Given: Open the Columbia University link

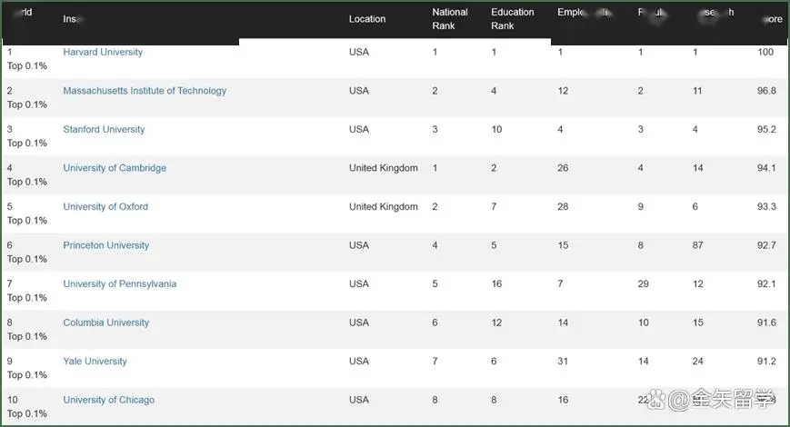Looking at the screenshot, I should [x=105, y=323].
